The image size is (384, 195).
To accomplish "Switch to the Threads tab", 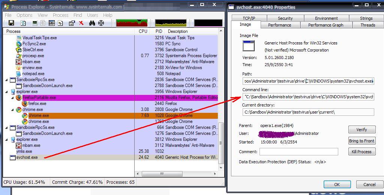I will 368,25.
